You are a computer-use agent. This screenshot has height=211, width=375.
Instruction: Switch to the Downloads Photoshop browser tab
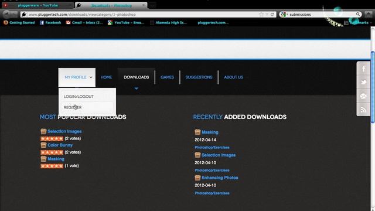click(x=111, y=5)
